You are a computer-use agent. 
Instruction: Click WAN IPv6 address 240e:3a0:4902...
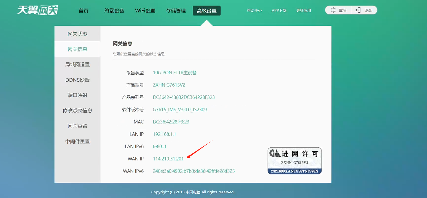[x=194, y=171]
